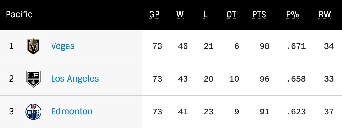This screenshot has width=342, height=128.
Task: Open the Vegas team link
Action: (63, 46)
